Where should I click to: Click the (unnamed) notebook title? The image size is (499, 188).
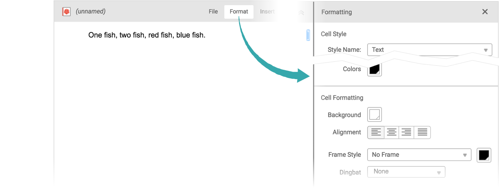point(90,12)
